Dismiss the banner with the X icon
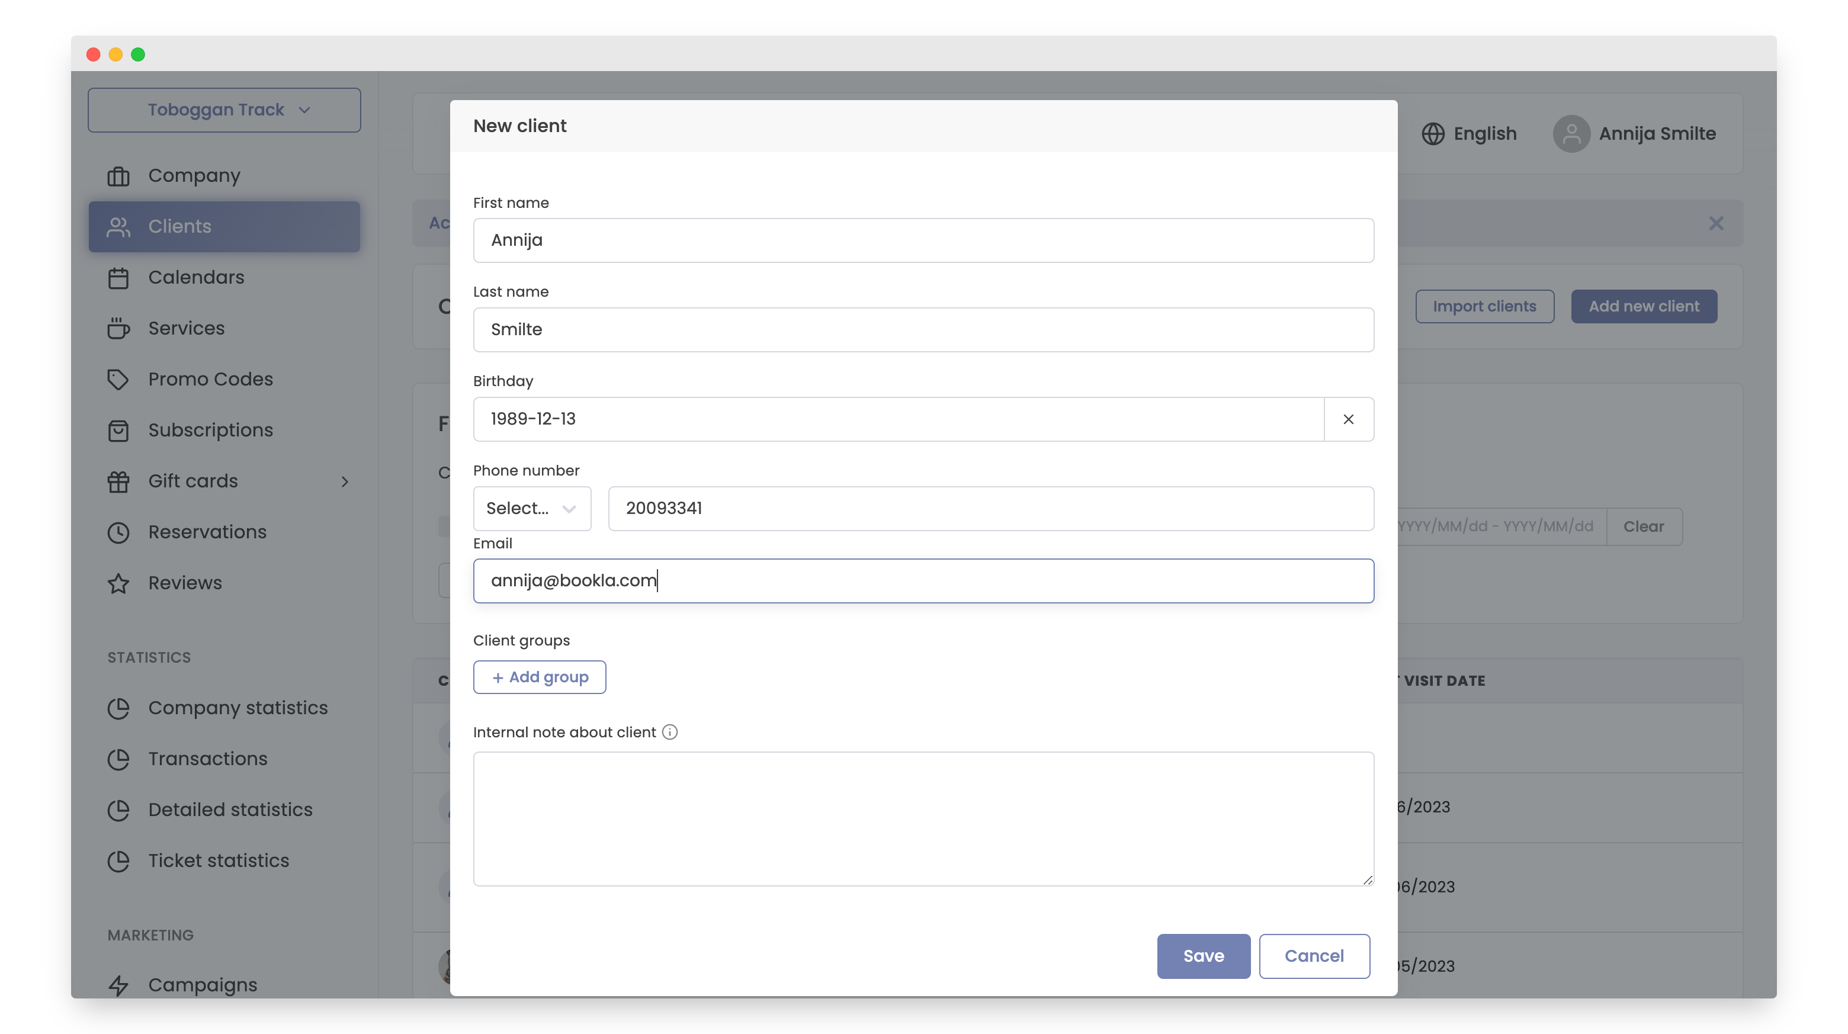The image size is (1848, 1034). pyautogui.click(x=1715, y=224)
